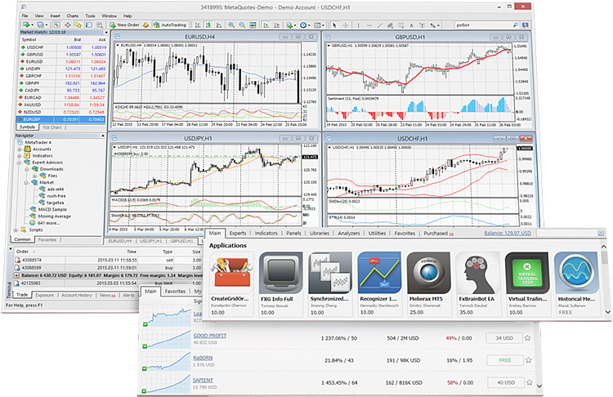
Task: Open the Charts menu
Action: pos(72,16)
